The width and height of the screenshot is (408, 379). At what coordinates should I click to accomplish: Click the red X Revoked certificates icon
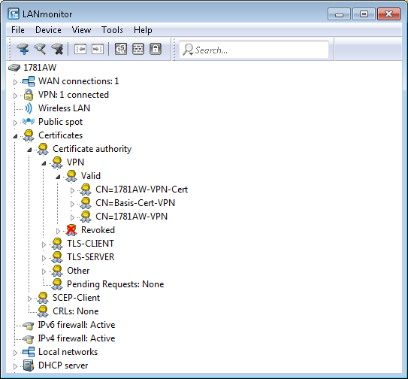click(x=71, y=230)
